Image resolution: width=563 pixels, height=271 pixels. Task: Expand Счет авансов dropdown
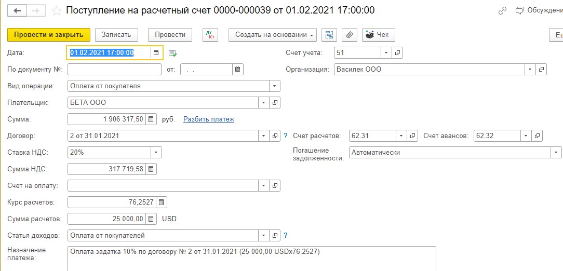526,135
